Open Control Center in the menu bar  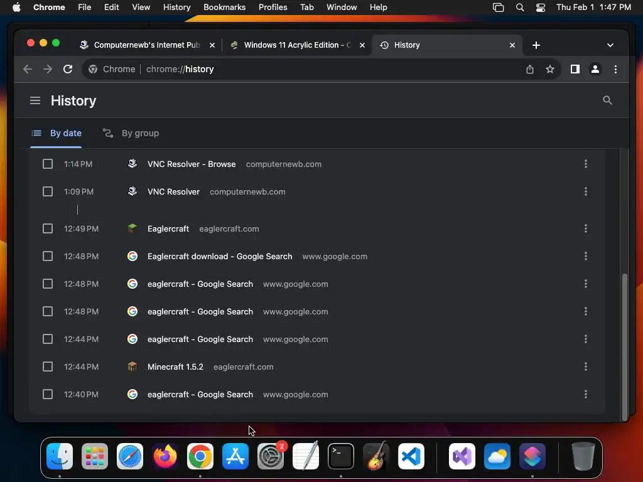point(541,8)
